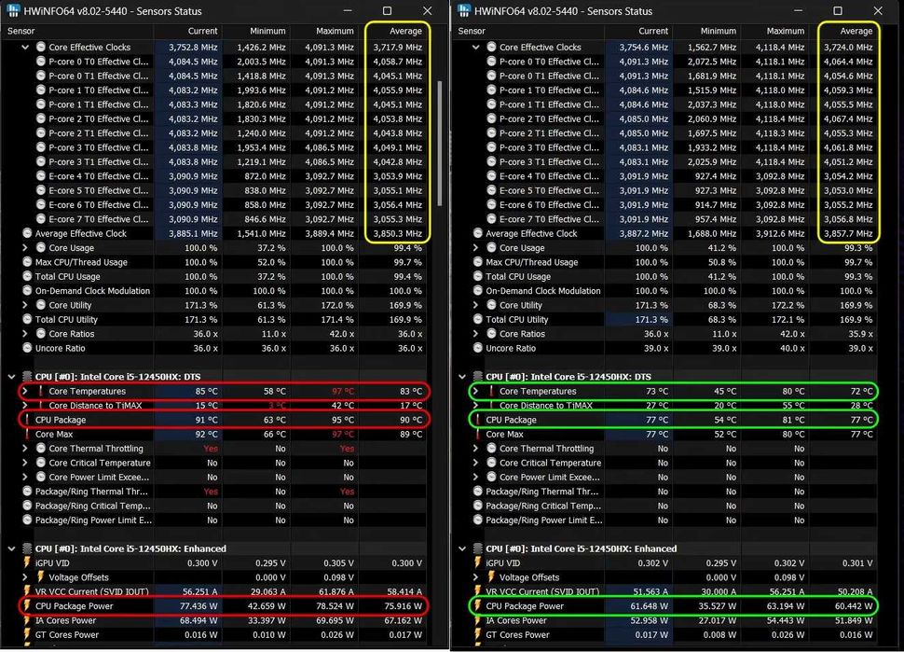Click thermometer icon of CPU Package, right window
The image size is (904, 652).
coord(478,420)
